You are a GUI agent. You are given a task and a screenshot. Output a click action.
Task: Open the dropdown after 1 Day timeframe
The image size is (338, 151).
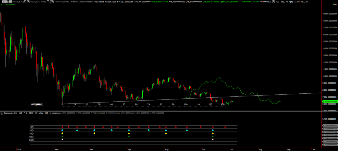point(48,1)
